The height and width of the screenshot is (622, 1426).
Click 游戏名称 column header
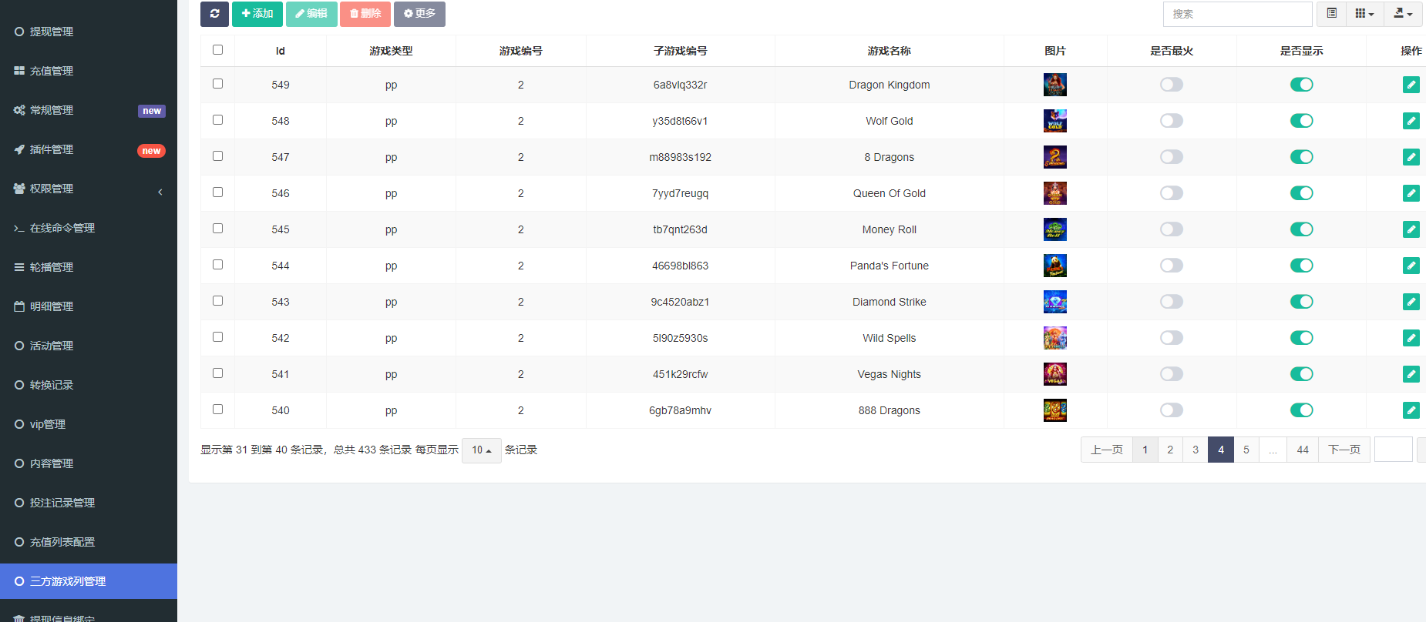tap(889, 51)
